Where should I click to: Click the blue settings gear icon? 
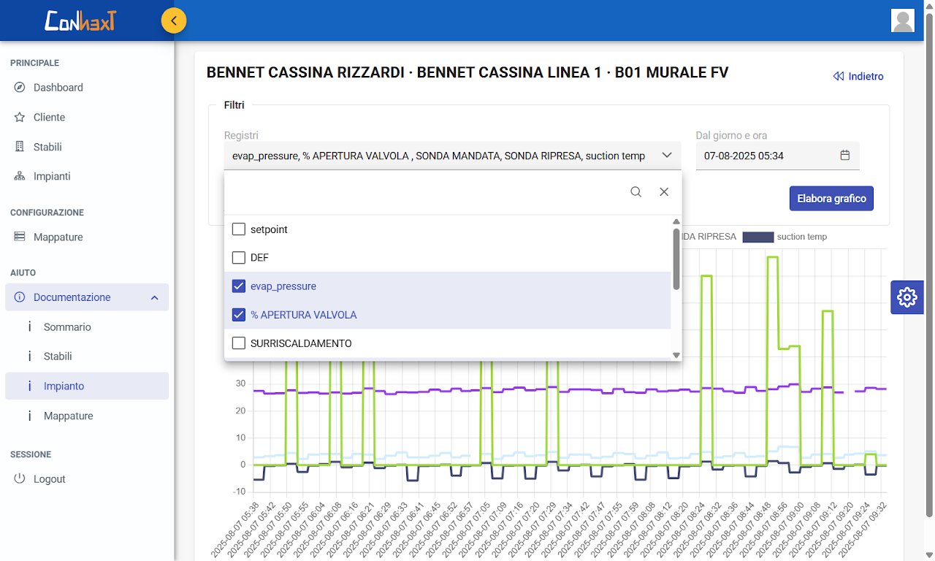click(x=907, y=297)
